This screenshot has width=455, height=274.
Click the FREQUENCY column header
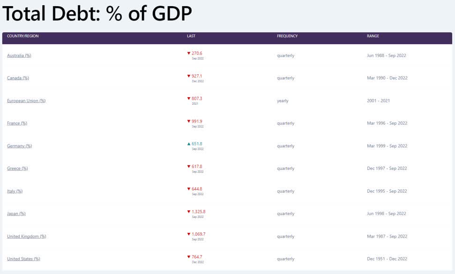287,36
